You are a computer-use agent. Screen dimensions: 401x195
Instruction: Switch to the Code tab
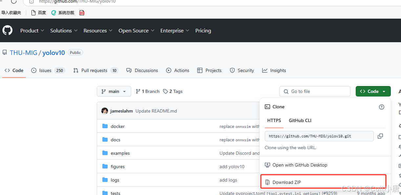(14, 70)
